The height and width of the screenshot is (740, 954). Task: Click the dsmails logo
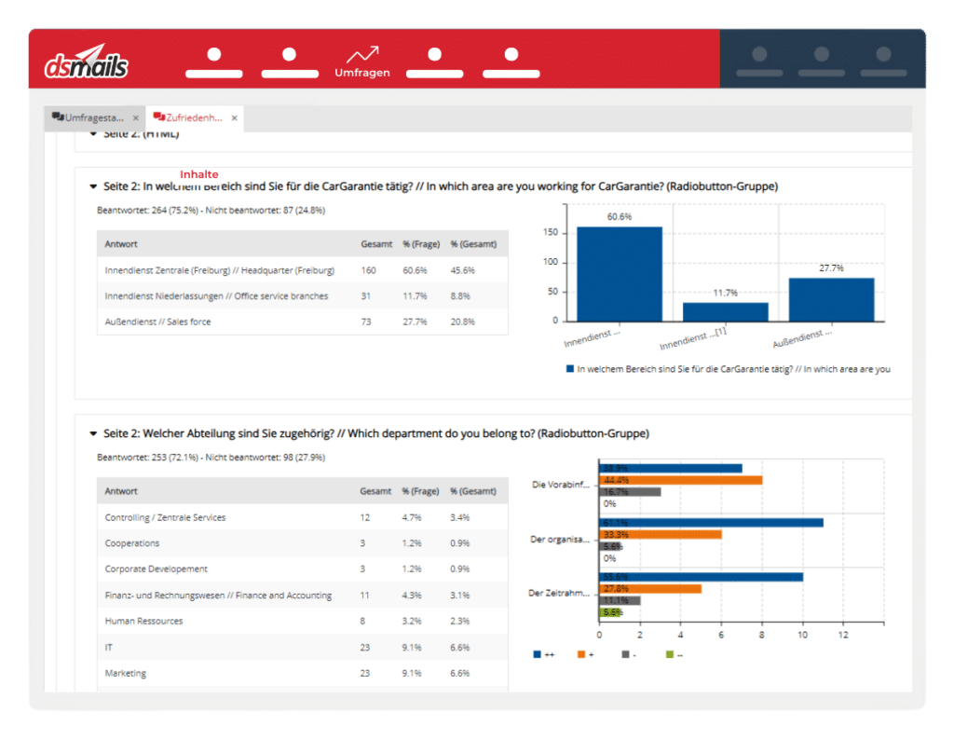[87, 65]
